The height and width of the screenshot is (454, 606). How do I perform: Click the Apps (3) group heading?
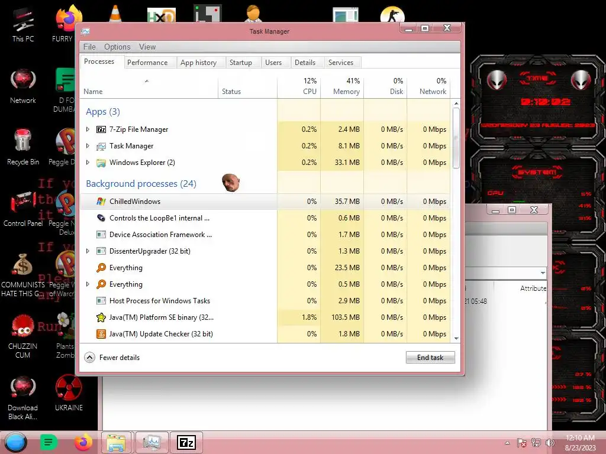103,112
